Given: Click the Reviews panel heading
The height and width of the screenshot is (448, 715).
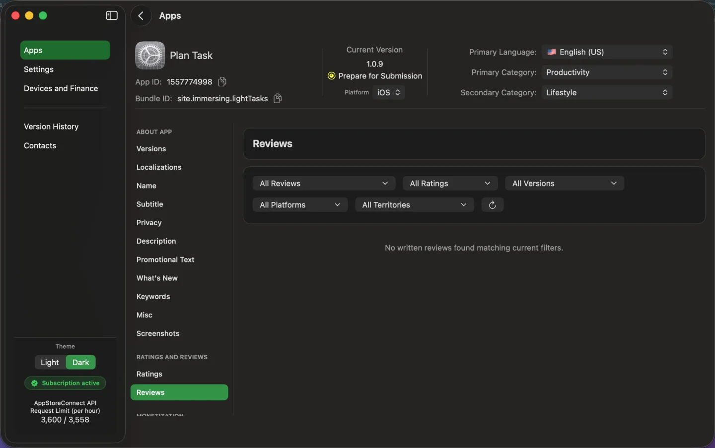Looking at the screenshot, I should click(x=273, y=144).
